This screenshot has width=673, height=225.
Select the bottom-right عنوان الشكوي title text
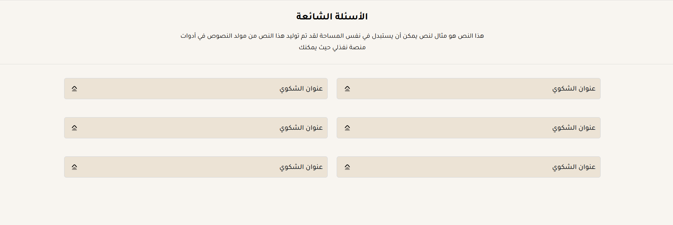tap(574, 167)
